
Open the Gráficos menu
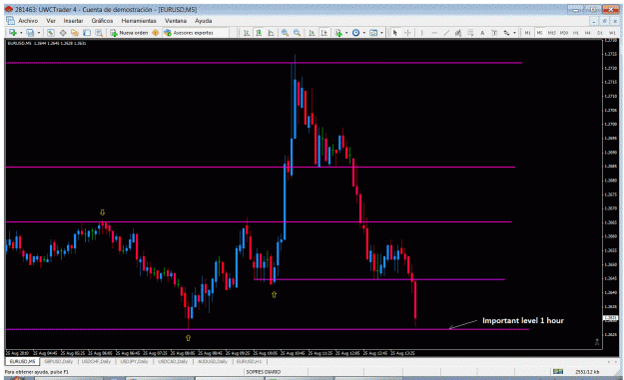coord(102,21)
